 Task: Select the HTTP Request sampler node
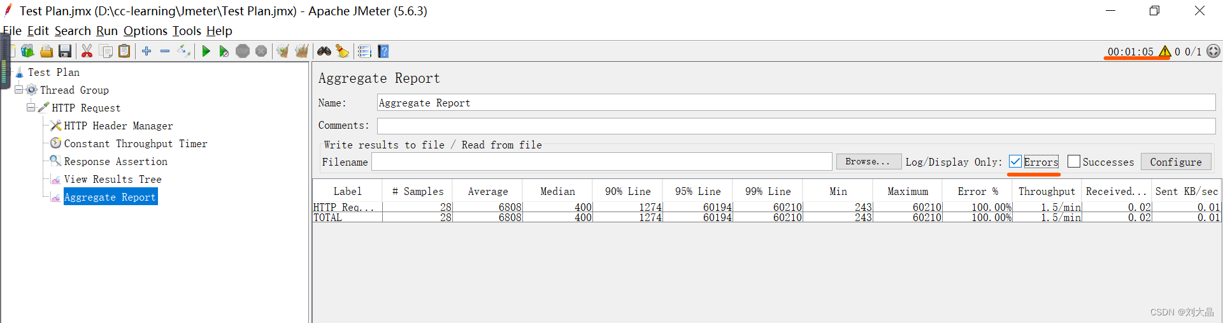86,108
